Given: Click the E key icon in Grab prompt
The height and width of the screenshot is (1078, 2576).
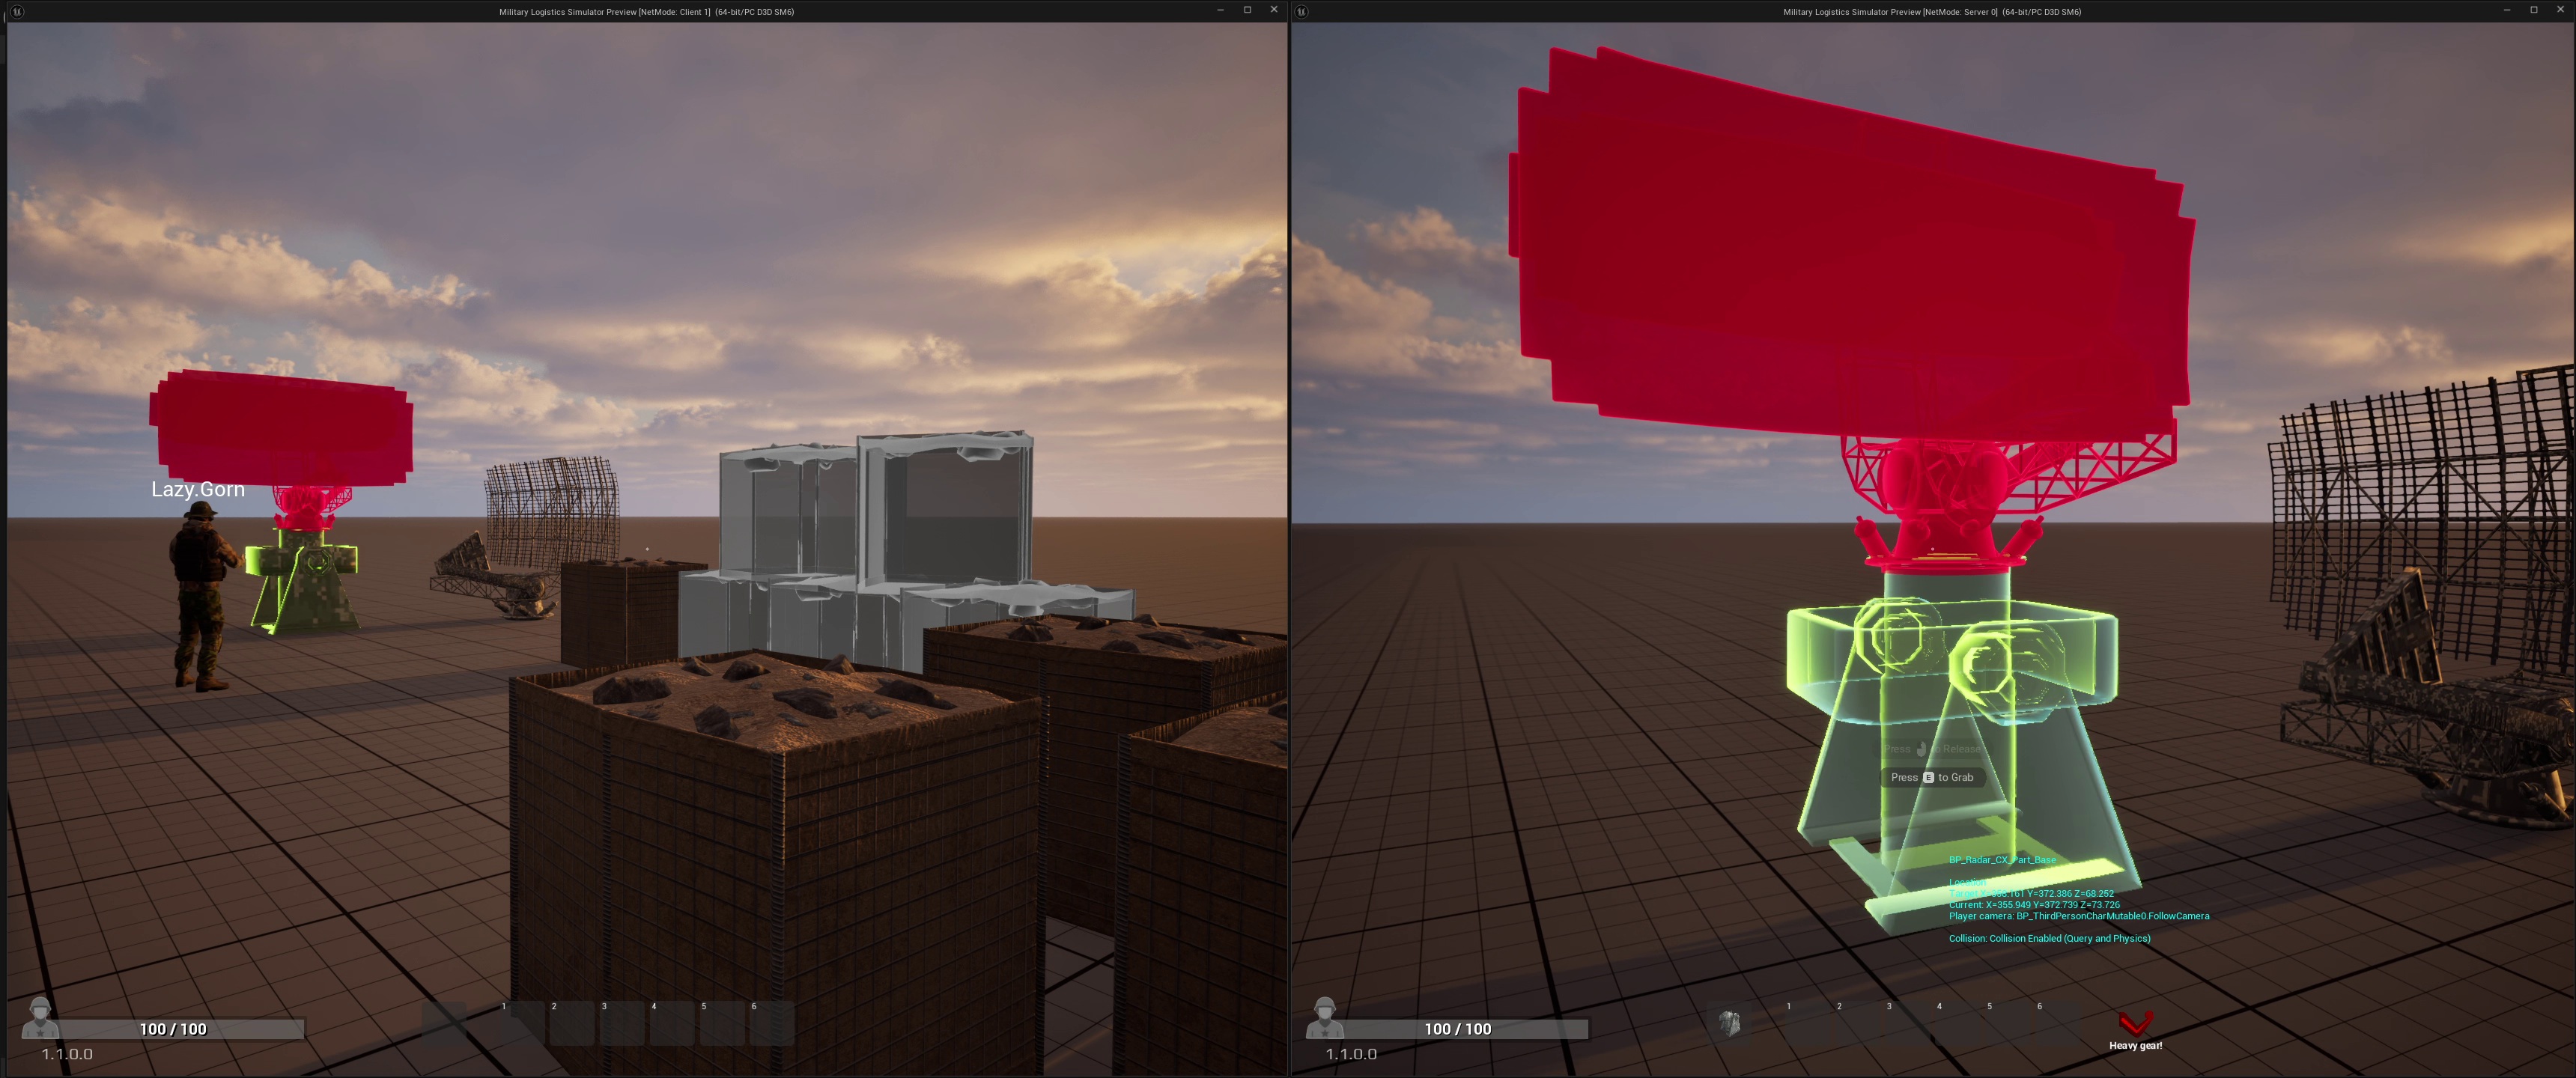Looking at the screenshot, I should (1928, 777).
